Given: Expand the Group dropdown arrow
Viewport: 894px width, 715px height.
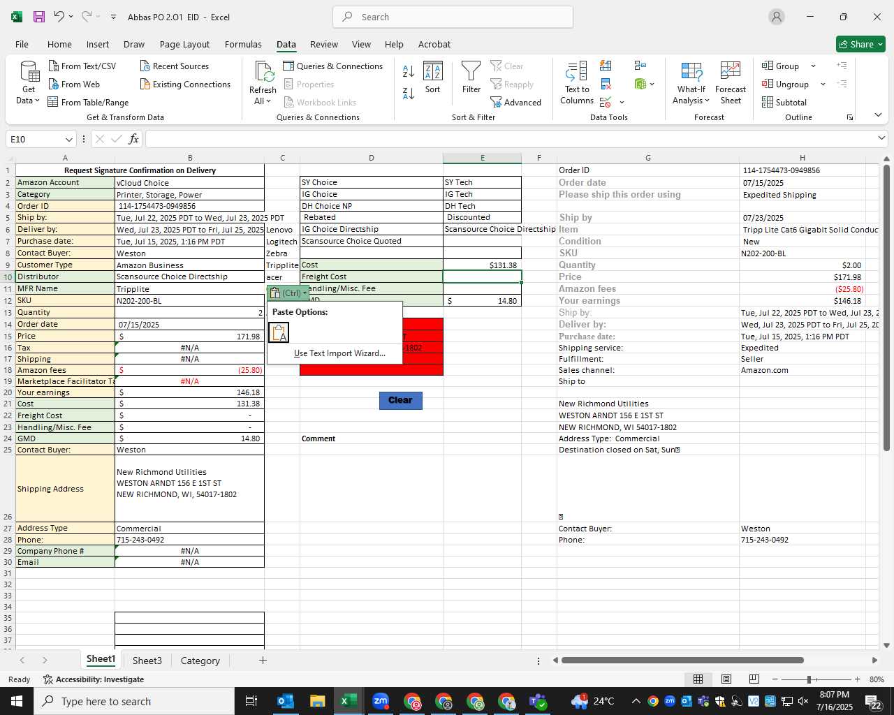Looking at the screenshot, I should point(813,66).
